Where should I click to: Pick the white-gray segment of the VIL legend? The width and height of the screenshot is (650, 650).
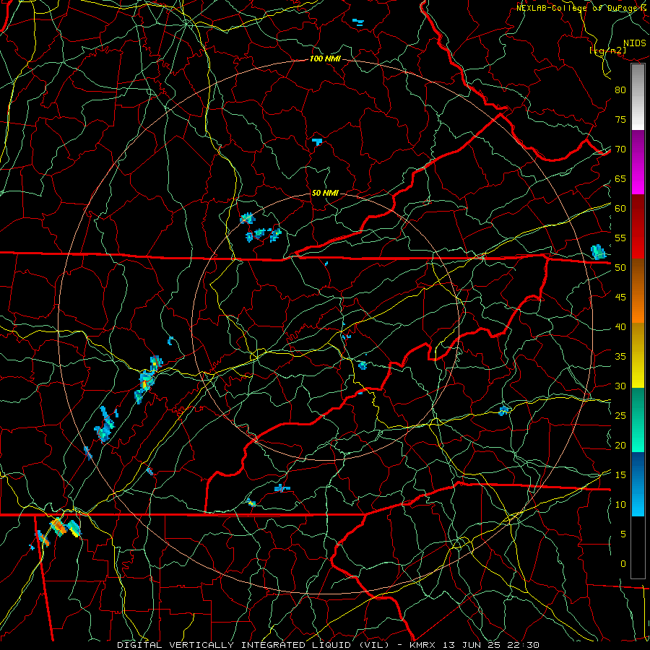[x=638, y=97]
